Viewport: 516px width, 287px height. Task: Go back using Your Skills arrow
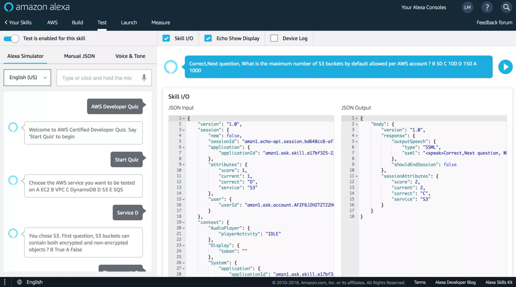(x=18, y=23)
